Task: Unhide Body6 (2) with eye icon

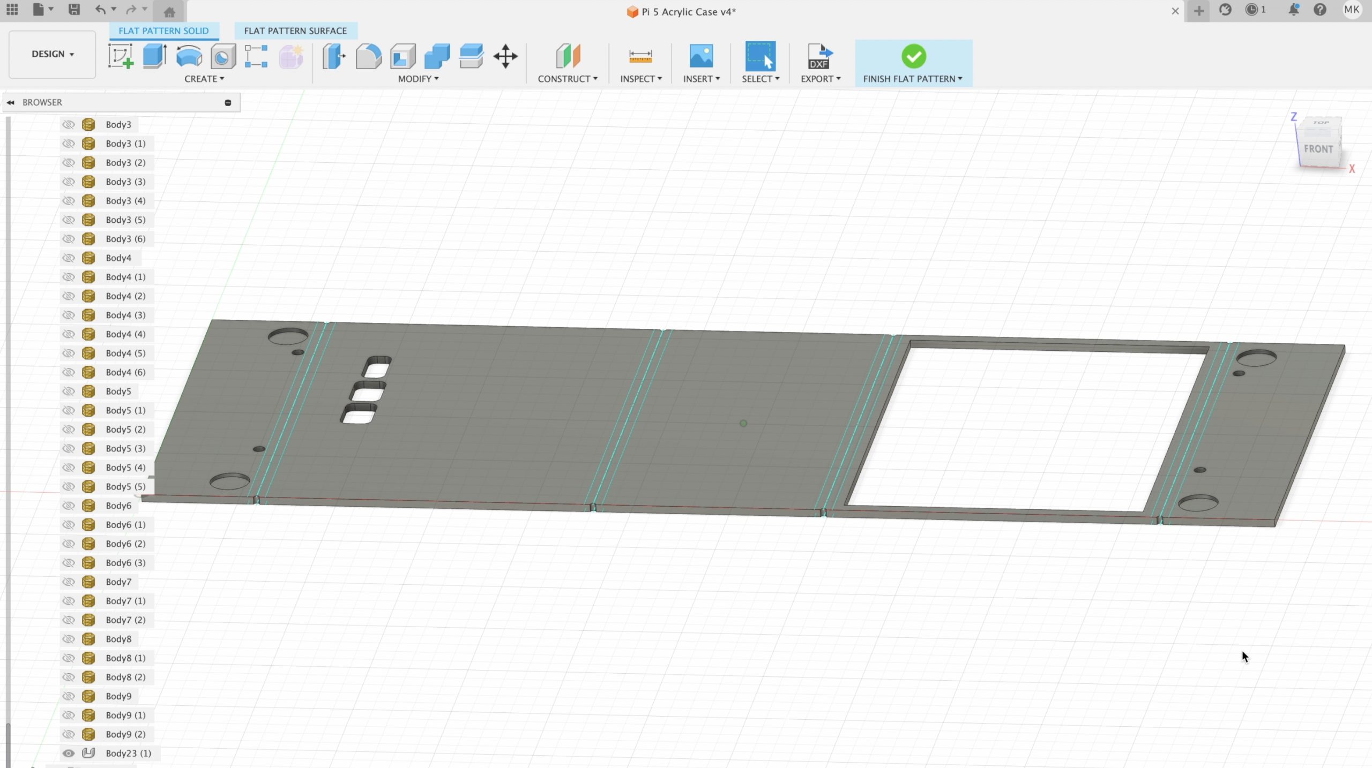Action: coord(69,544)
